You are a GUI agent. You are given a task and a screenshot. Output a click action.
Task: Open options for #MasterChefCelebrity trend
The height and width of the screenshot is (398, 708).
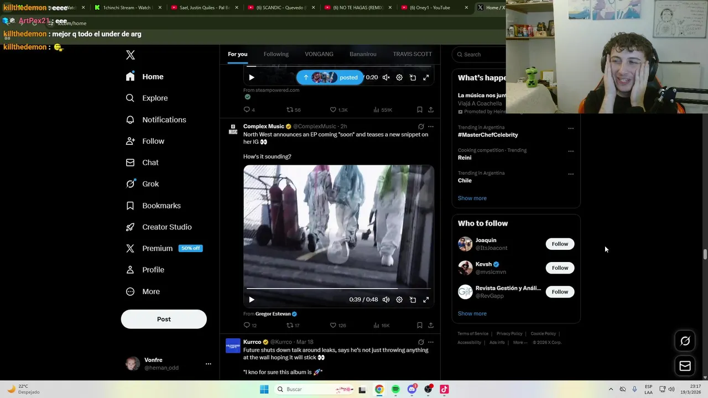pos(571,128)
